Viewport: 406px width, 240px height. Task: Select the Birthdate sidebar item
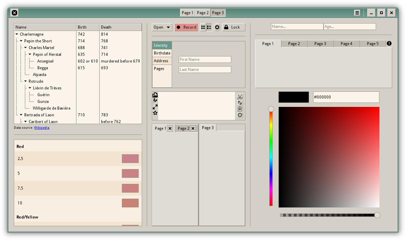162,53
